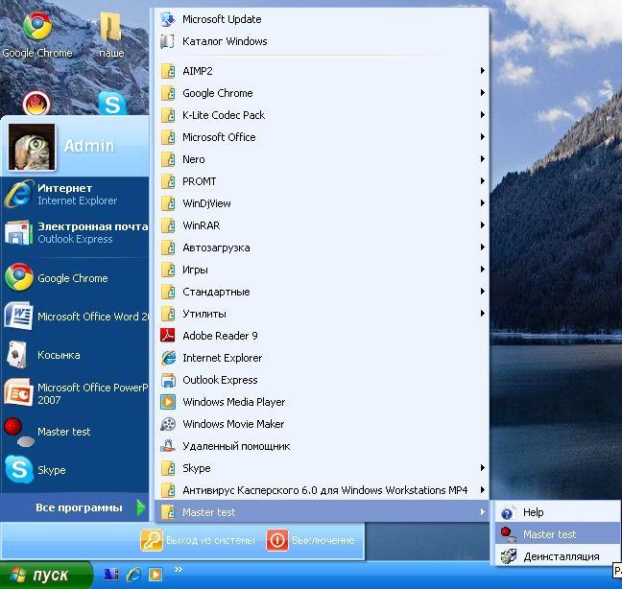Launch Master test from the submenu
Screen dimensions: 622x589
558,534
